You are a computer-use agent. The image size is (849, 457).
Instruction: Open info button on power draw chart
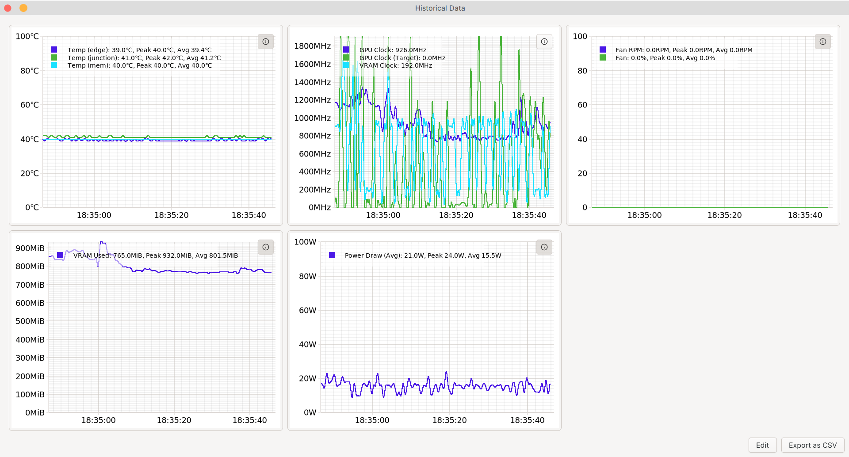tap(544, 247)
